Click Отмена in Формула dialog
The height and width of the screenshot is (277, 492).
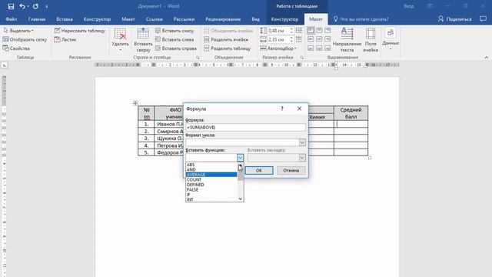[291, 170]
